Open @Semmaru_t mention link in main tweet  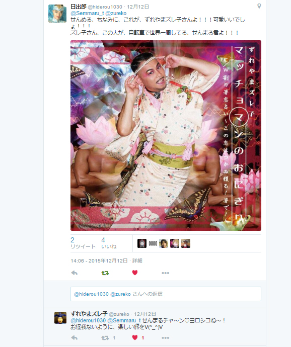pos(87,13)
